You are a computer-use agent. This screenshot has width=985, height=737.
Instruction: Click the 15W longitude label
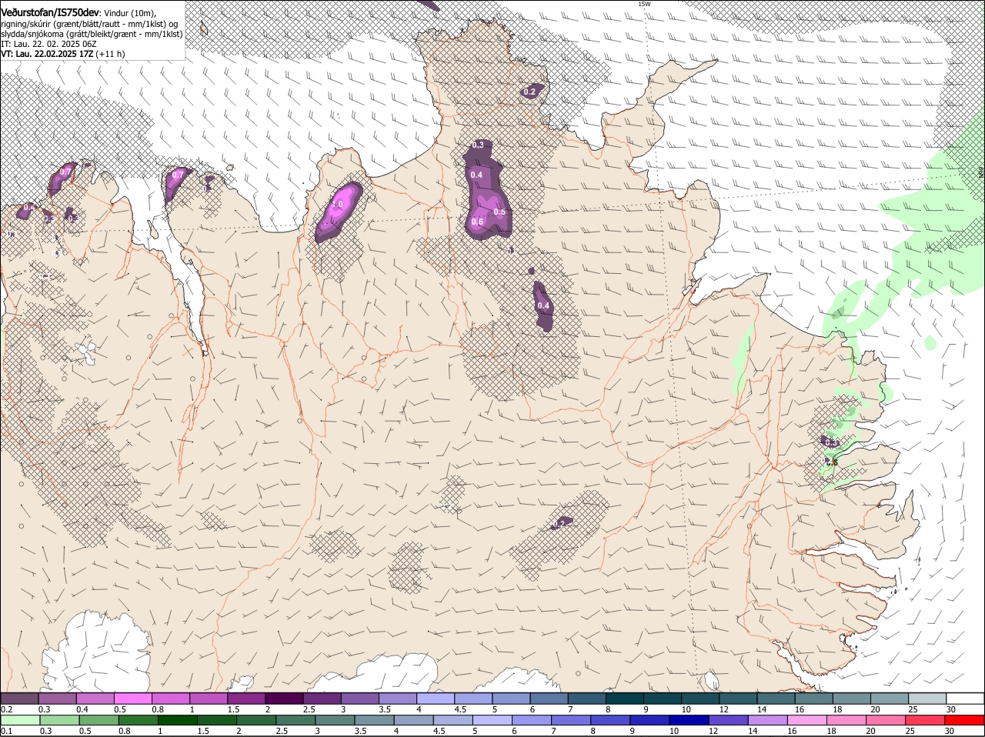[x=644, y=4]
